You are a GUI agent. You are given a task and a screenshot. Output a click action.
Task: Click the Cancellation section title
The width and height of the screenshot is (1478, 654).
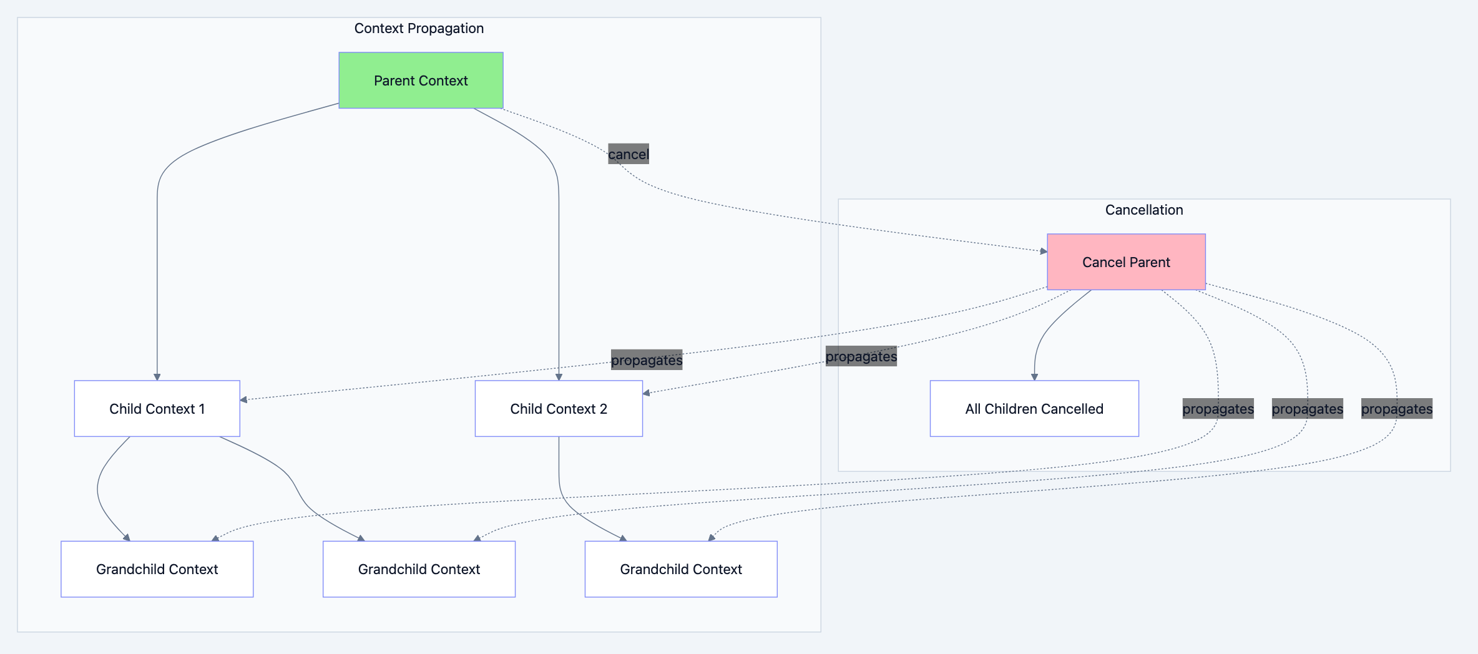coord(1143,210)
